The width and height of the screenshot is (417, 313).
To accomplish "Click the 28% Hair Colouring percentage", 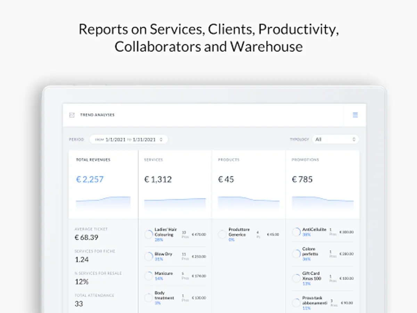I will [x=159, y=240].
